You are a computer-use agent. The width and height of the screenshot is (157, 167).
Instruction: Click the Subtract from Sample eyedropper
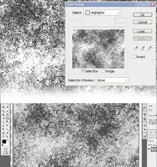[150, 48]
